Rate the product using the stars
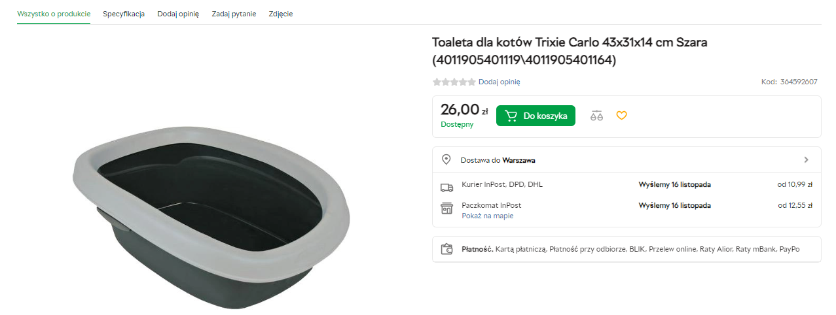 click(x=454, y=82)
